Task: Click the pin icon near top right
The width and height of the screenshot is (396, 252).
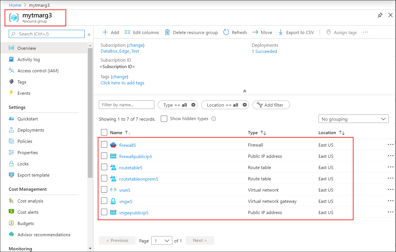Action: coord(380,15)
